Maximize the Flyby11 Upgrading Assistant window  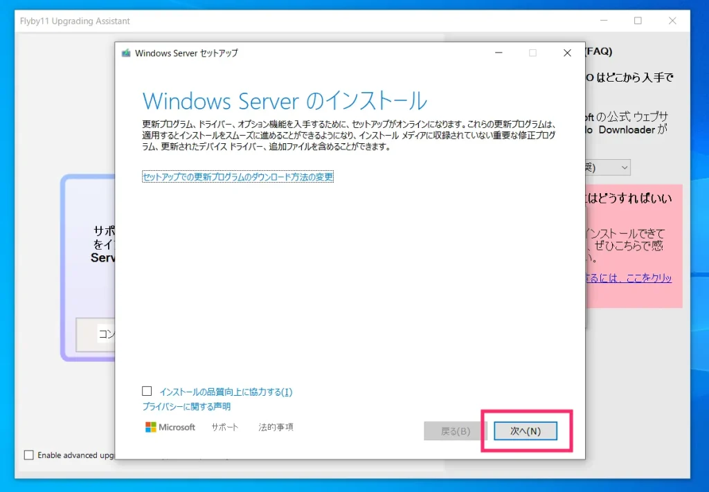638,21
